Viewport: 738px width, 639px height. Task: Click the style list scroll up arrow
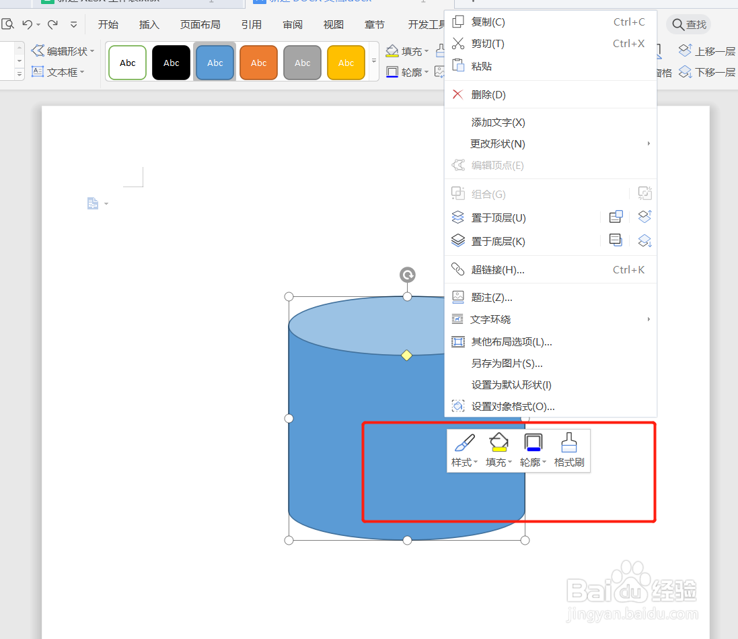[20, 48]
